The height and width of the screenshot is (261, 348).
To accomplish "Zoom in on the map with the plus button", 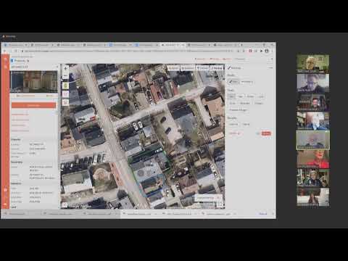I will click(x=65, y=68).
